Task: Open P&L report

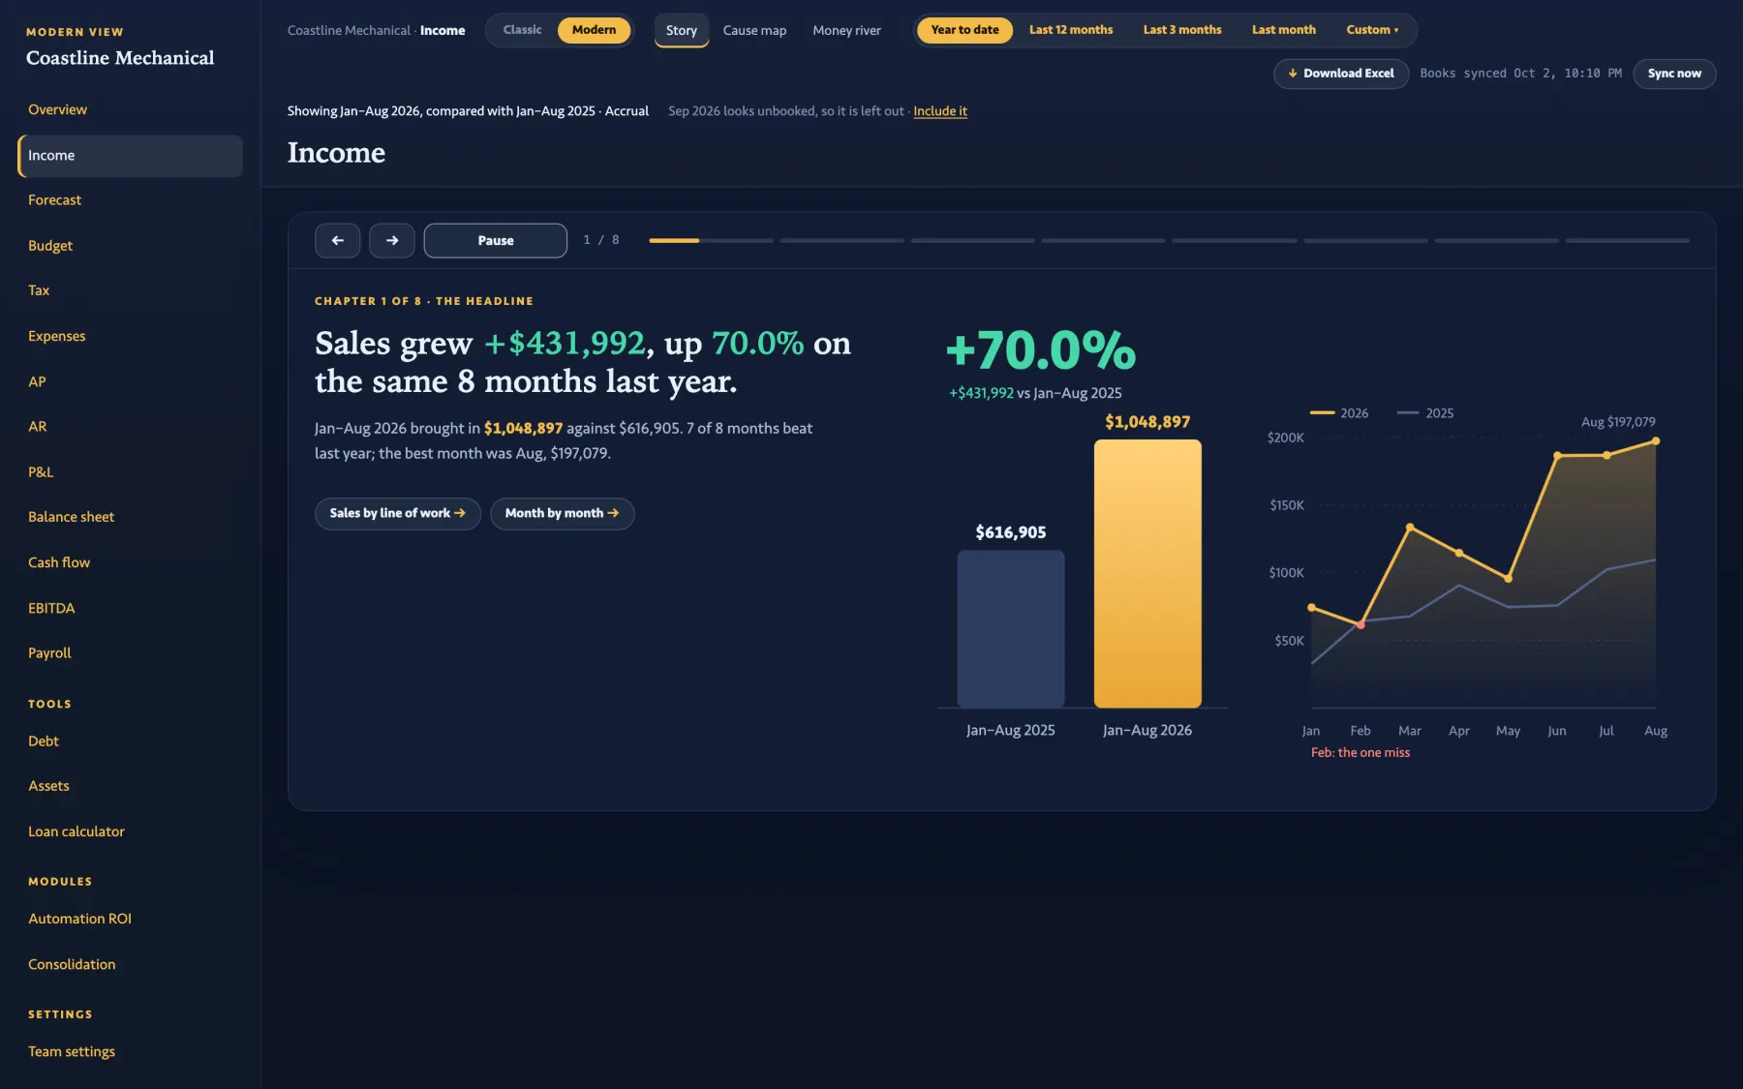Action: click(x=130, y=472)
